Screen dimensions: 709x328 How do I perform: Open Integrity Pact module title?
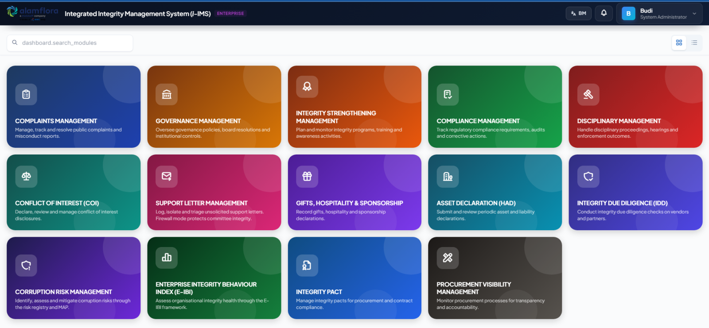(319, 292)
